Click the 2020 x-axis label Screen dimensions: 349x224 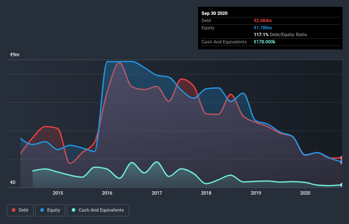(305, 193)
